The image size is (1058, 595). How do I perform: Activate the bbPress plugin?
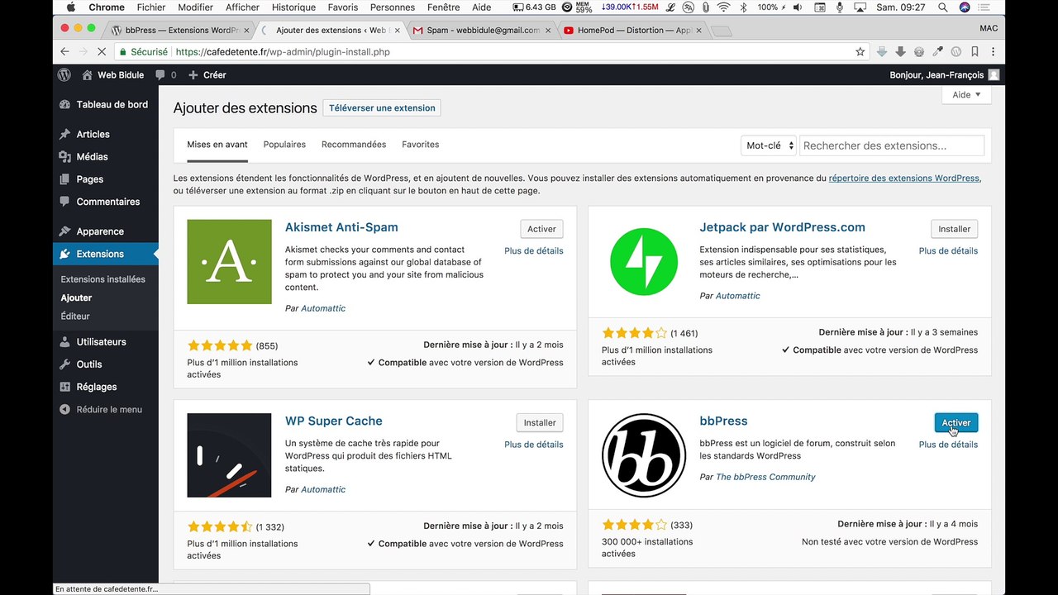(956, 422)
